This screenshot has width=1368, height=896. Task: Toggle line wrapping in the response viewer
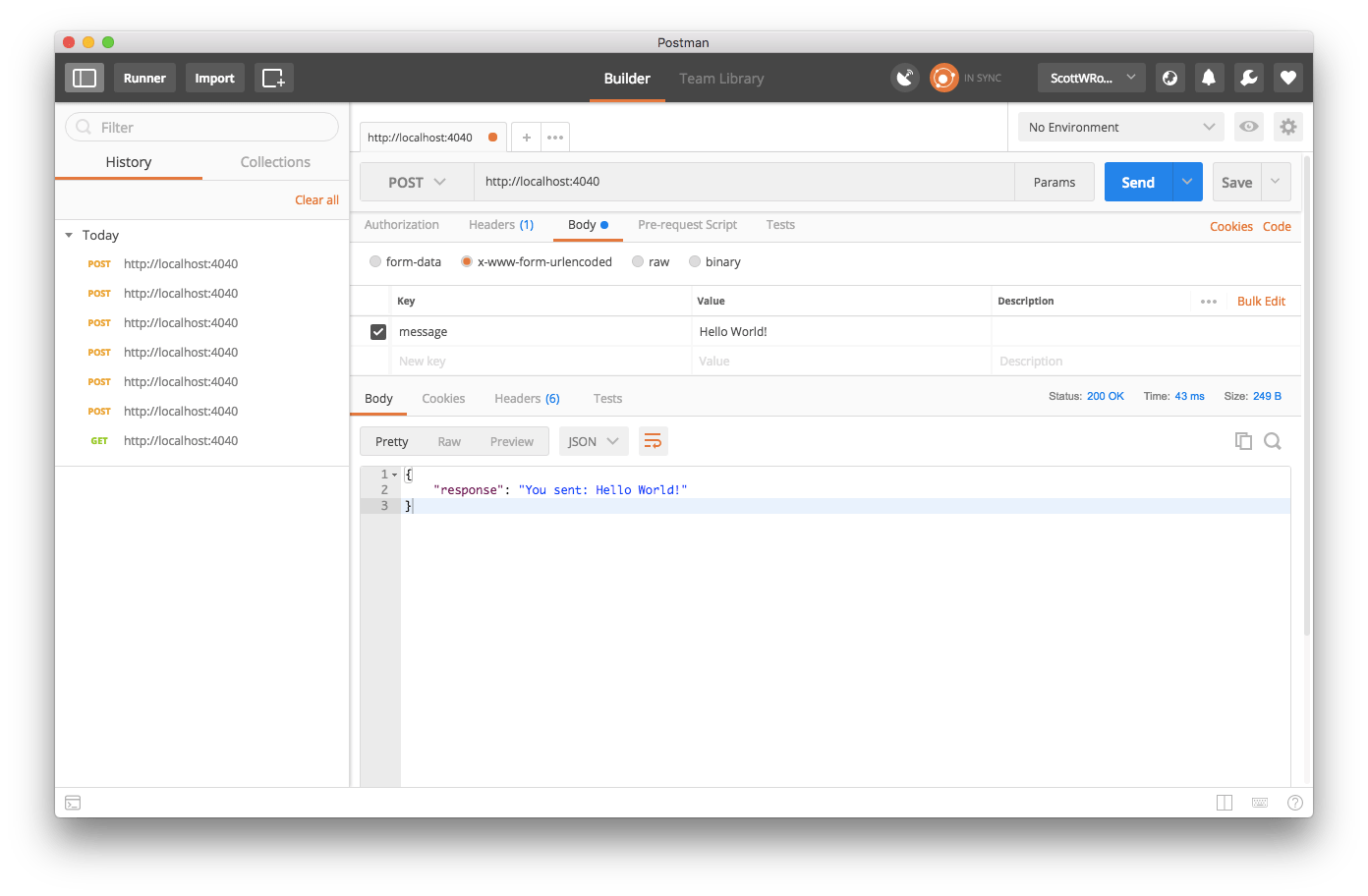point(653,441)
